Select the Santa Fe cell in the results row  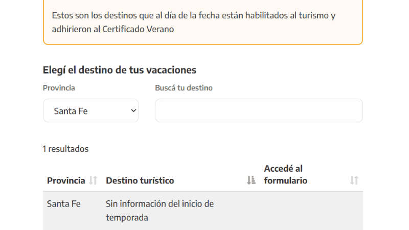(64, 203)
